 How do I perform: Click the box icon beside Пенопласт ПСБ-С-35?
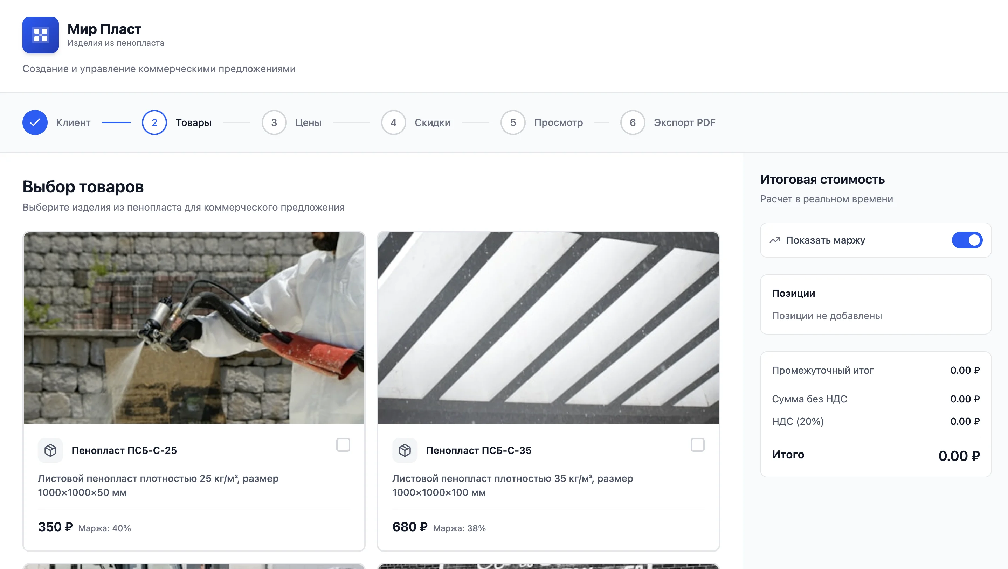pos(405,450)
